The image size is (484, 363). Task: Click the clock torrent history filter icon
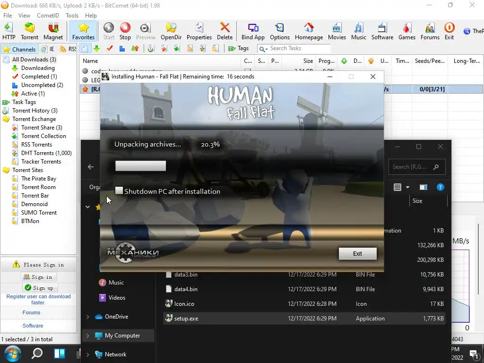151,49
